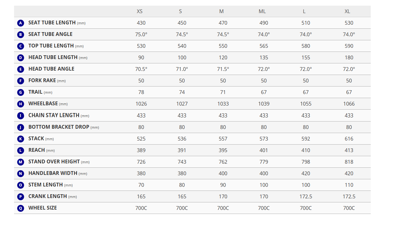Click the 172.5 crank length under L

[306, 196]
